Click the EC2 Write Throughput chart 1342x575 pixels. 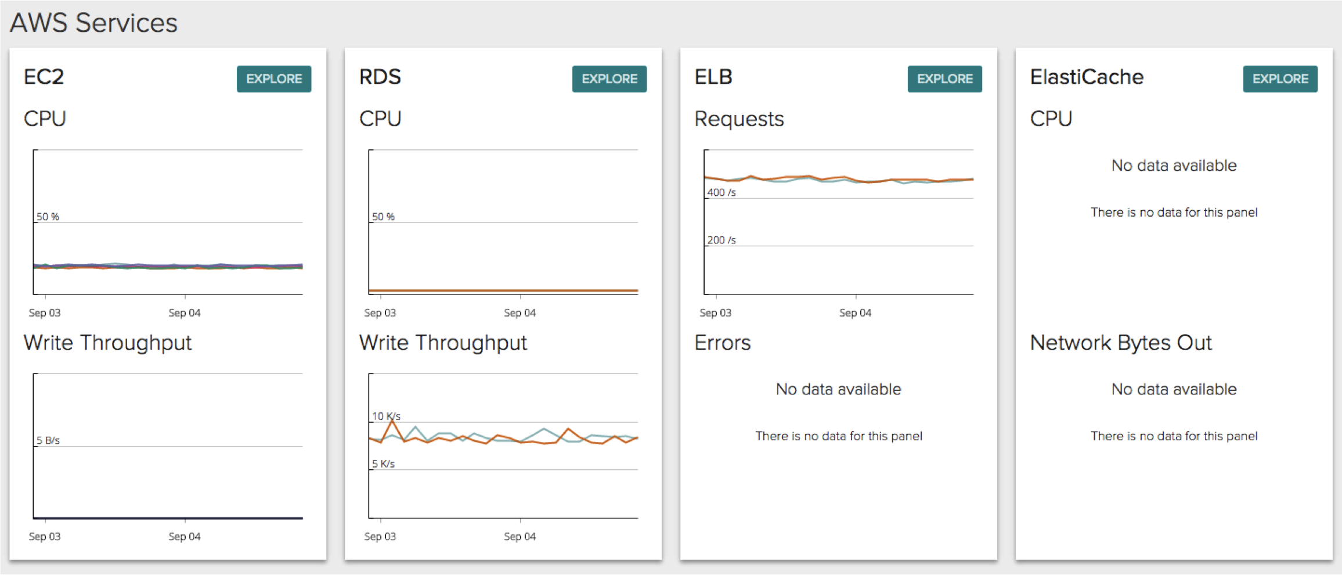168,446
